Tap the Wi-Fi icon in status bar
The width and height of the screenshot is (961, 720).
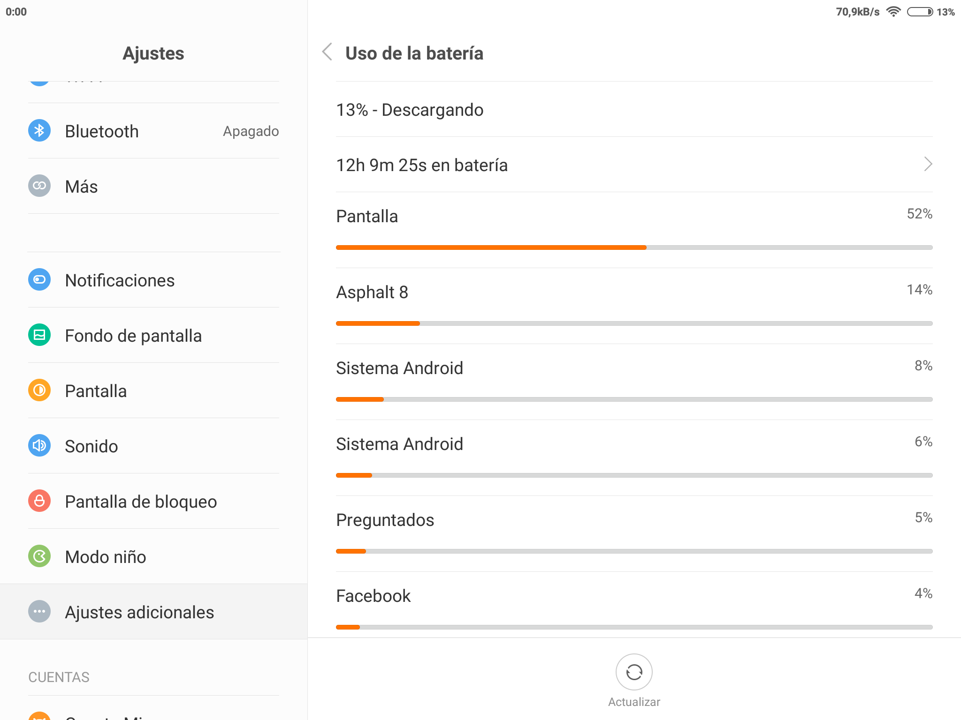893,12
